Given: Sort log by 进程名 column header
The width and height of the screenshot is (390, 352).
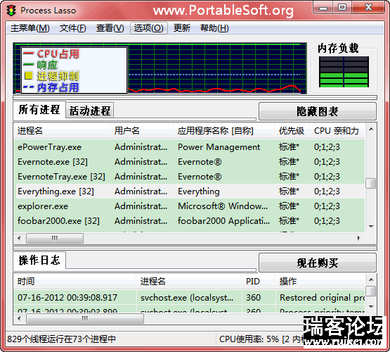Looking at the screenshot, I should 189,282.
